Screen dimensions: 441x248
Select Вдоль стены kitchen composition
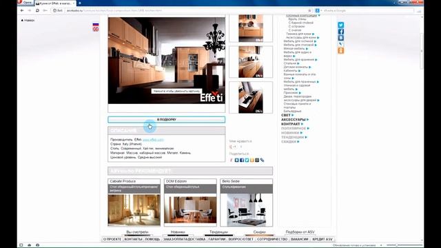point(297,19)
